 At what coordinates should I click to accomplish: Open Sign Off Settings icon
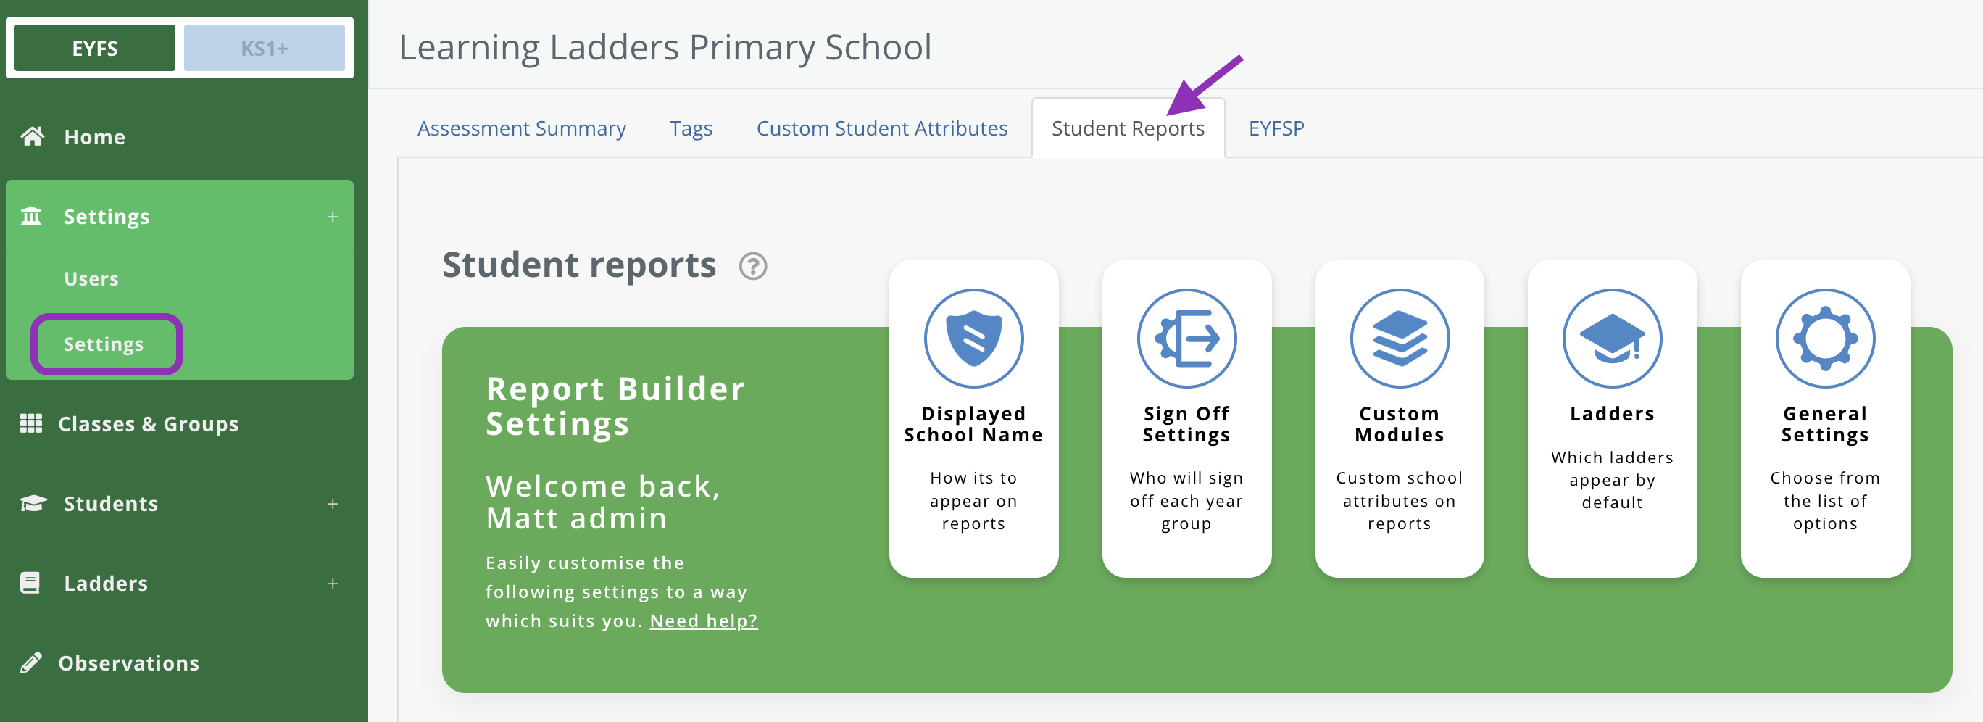(1186, 339)
